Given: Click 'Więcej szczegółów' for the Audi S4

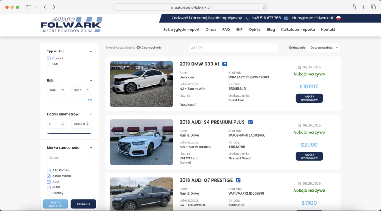Looking at the screenshot, I should tap(309, 156).
